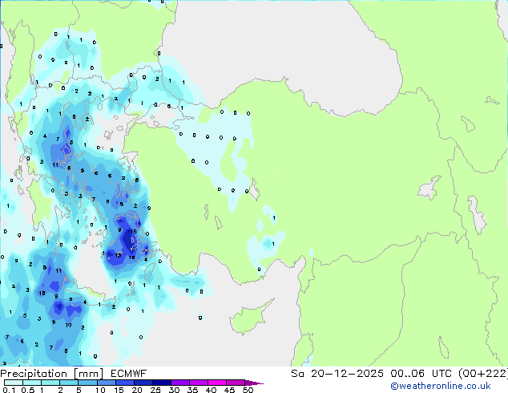Select the 5–10 mm legend color swatch
The image size is (508, 393).
[87, 383]
